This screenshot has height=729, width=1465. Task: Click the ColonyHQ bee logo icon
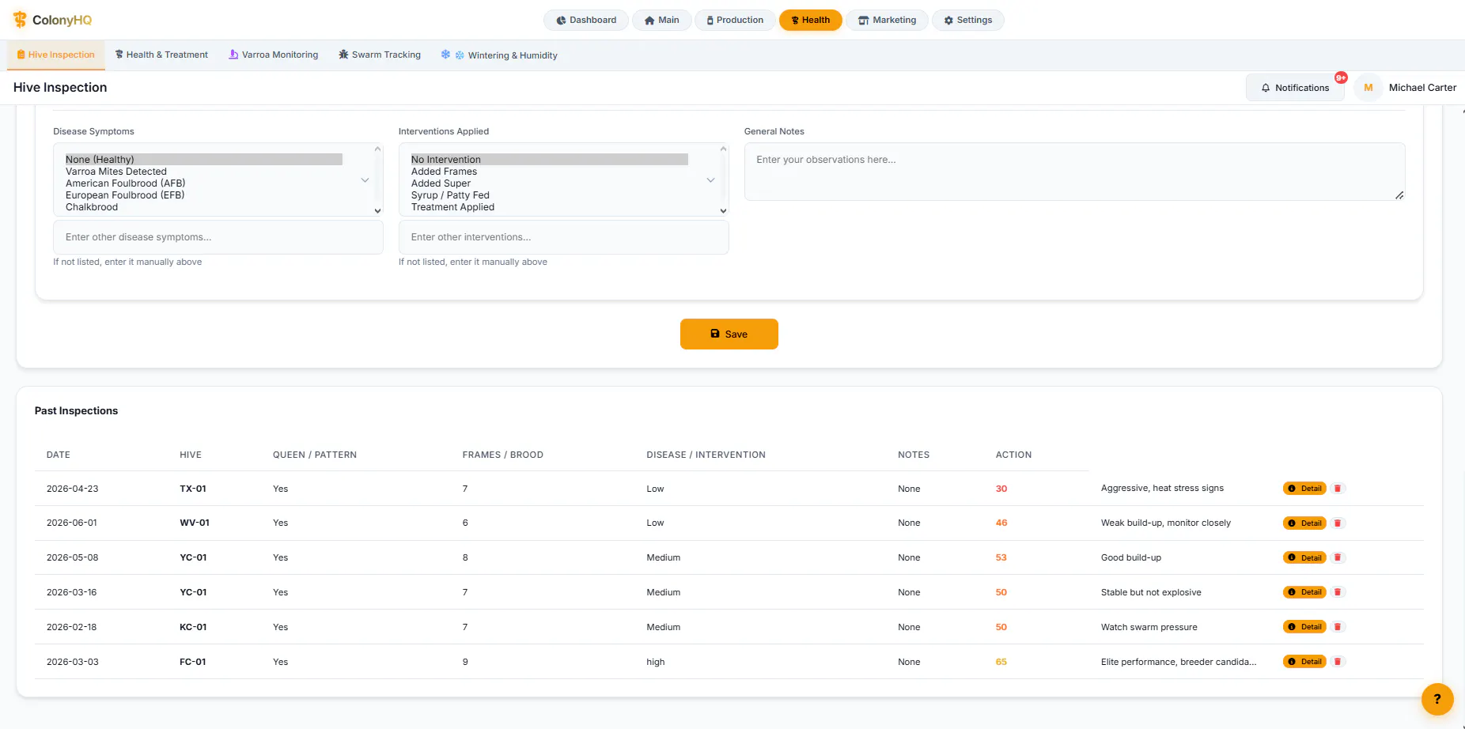(x=20, y=20)
